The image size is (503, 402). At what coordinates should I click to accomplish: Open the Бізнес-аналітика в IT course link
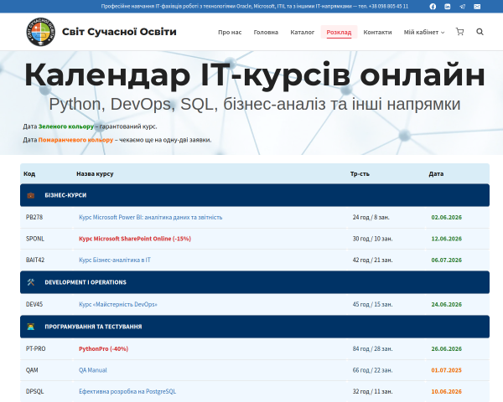coord(115,260)
